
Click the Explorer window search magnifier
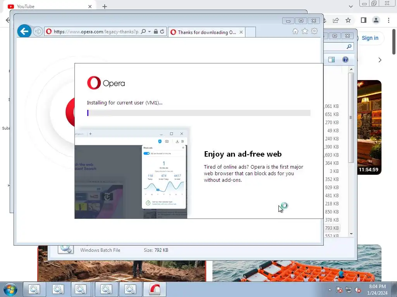click(x=349, y=46)
